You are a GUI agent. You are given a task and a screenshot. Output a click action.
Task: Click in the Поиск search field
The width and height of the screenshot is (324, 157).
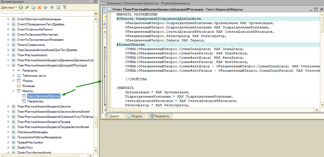46,13
